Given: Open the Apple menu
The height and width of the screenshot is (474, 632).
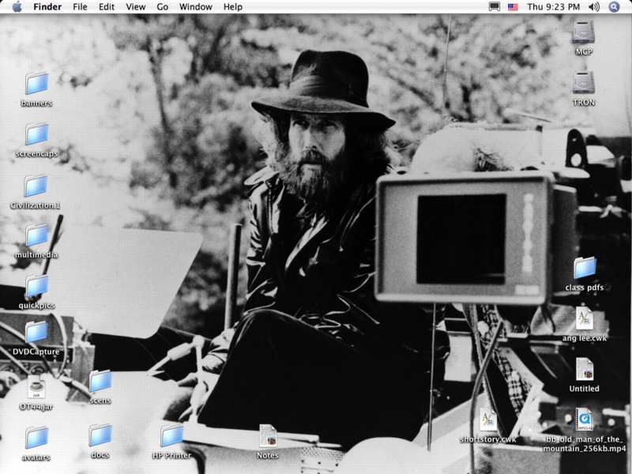Looking at the screenshot, I should click(x=17, y=7).
